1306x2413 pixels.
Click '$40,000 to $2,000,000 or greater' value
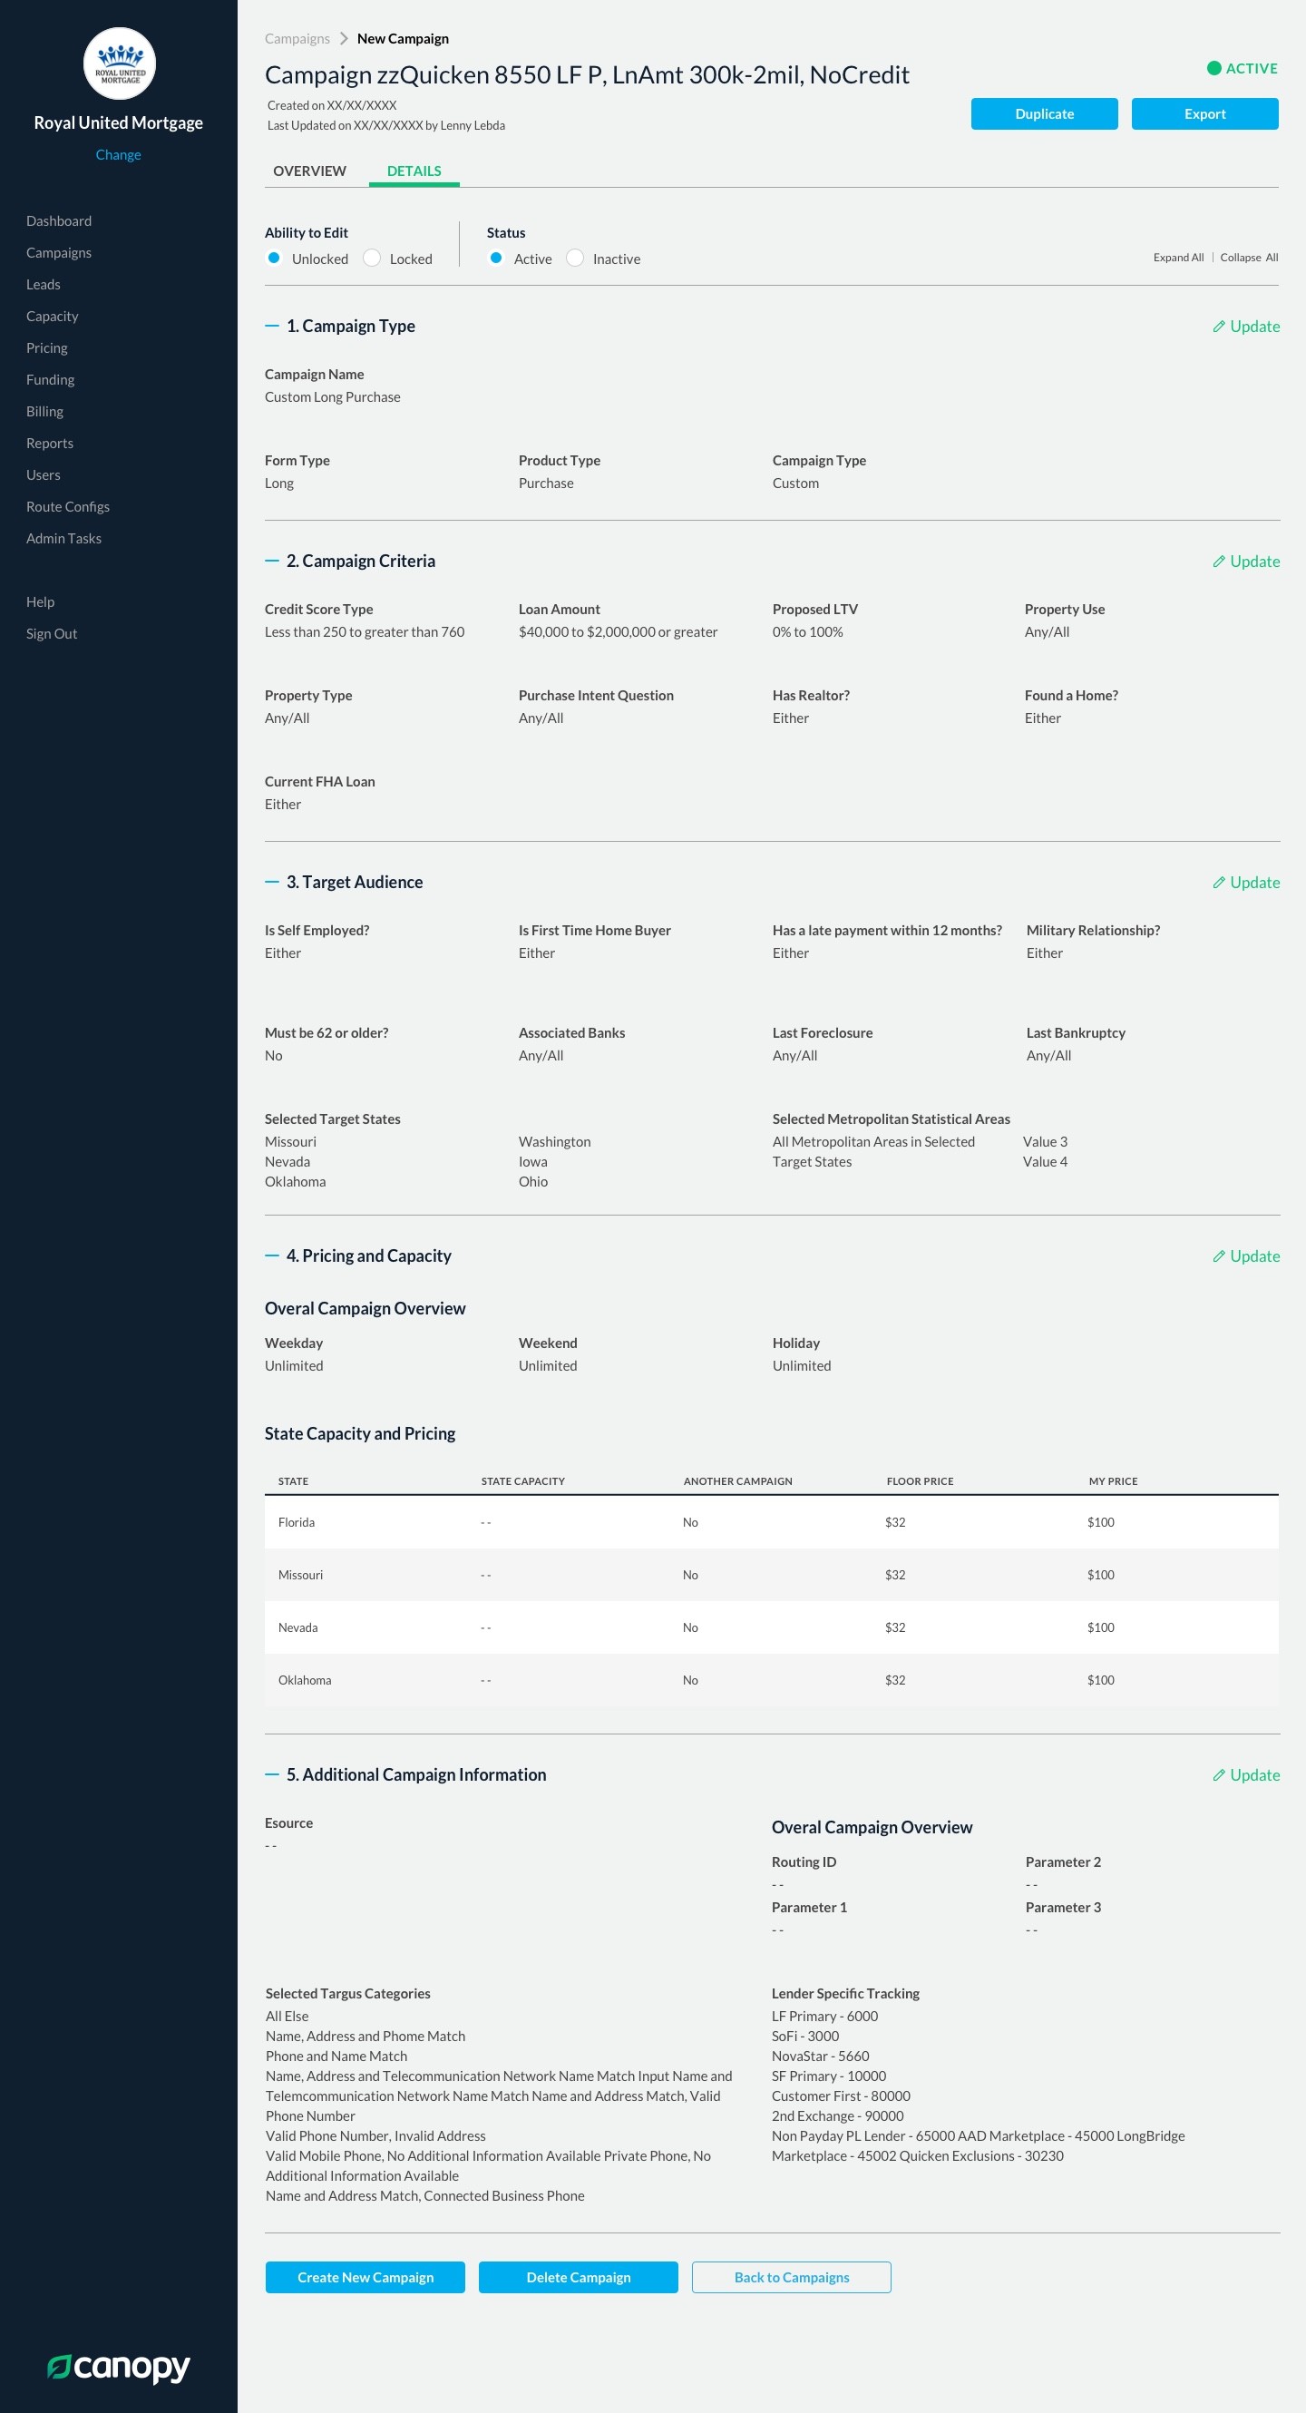[618, 633]
